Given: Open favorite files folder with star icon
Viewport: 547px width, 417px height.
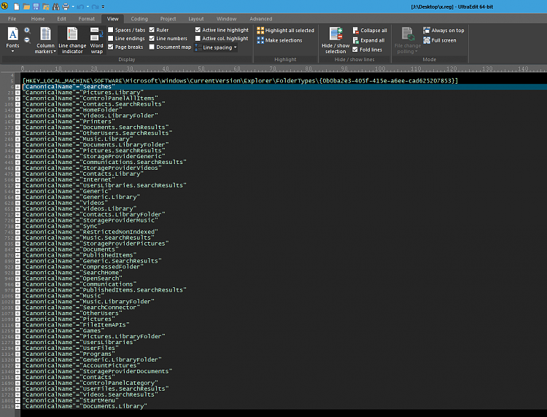Looking at the screenshot, I should pos(46,7).
